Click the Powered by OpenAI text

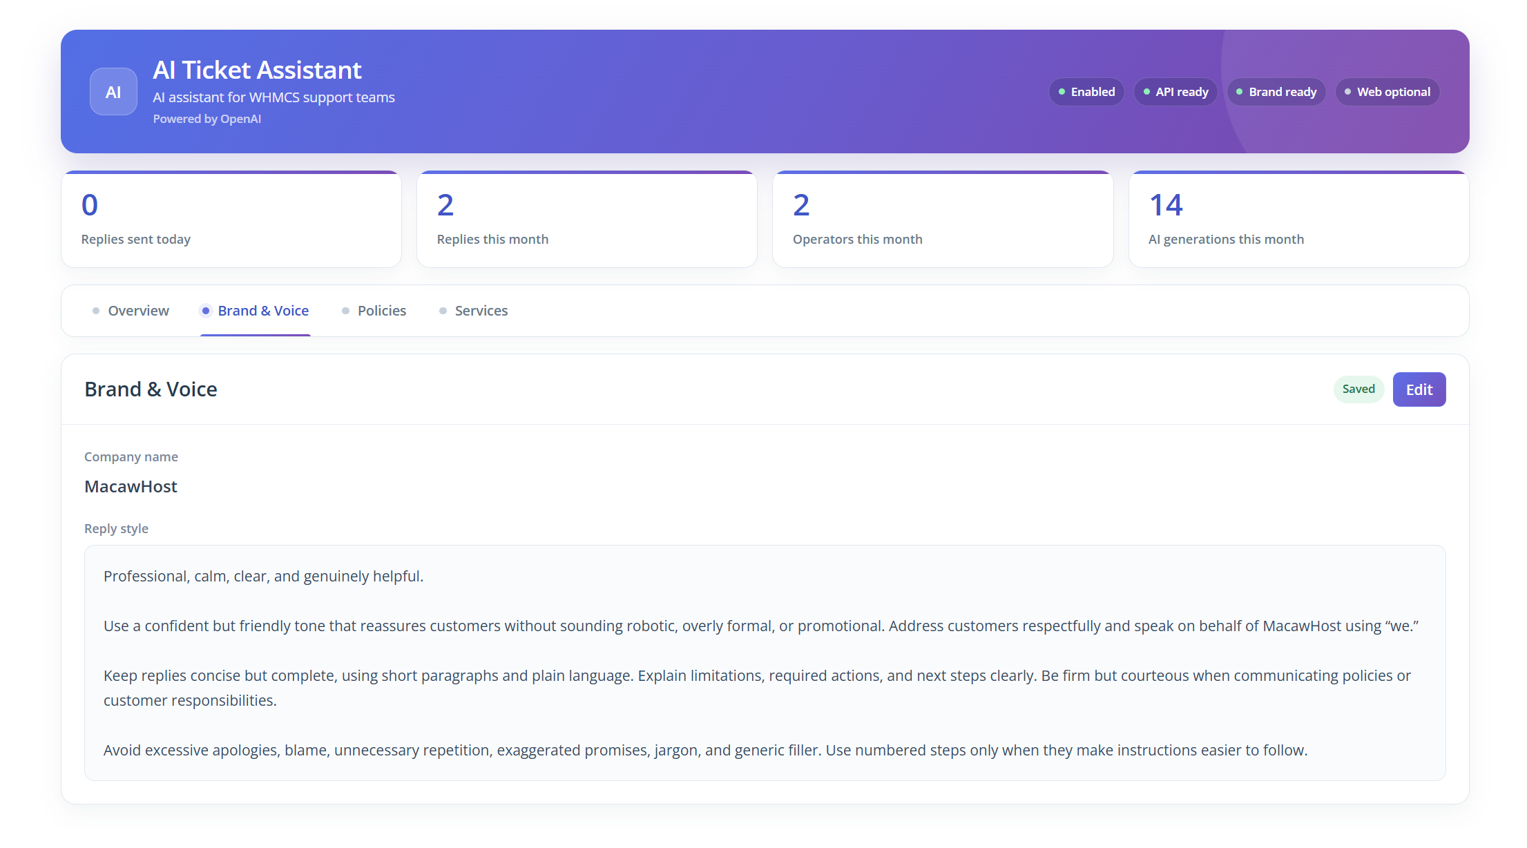click(207, 119)
